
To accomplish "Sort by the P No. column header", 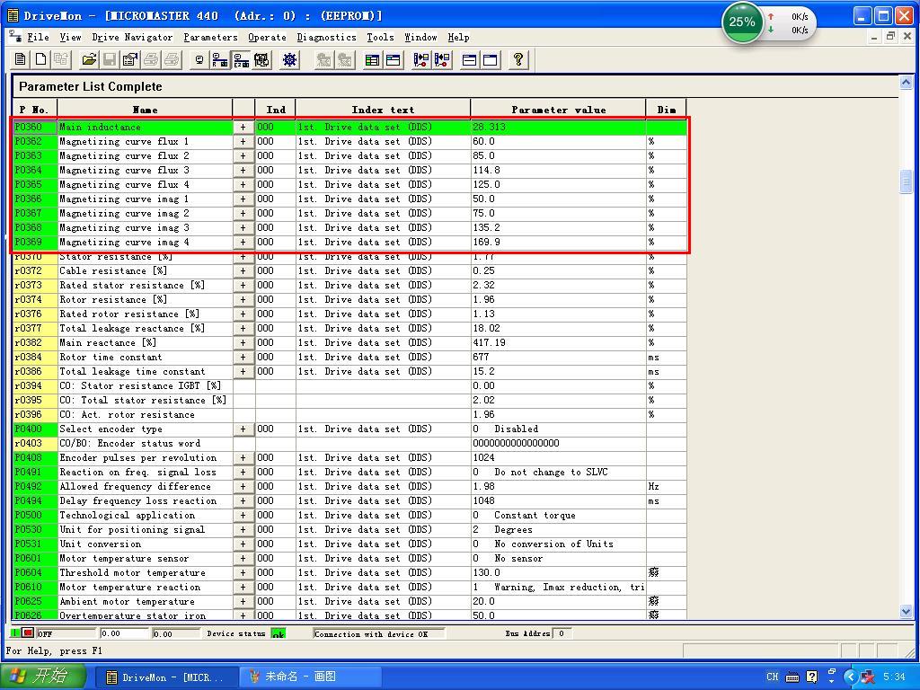I will point(35,109).
